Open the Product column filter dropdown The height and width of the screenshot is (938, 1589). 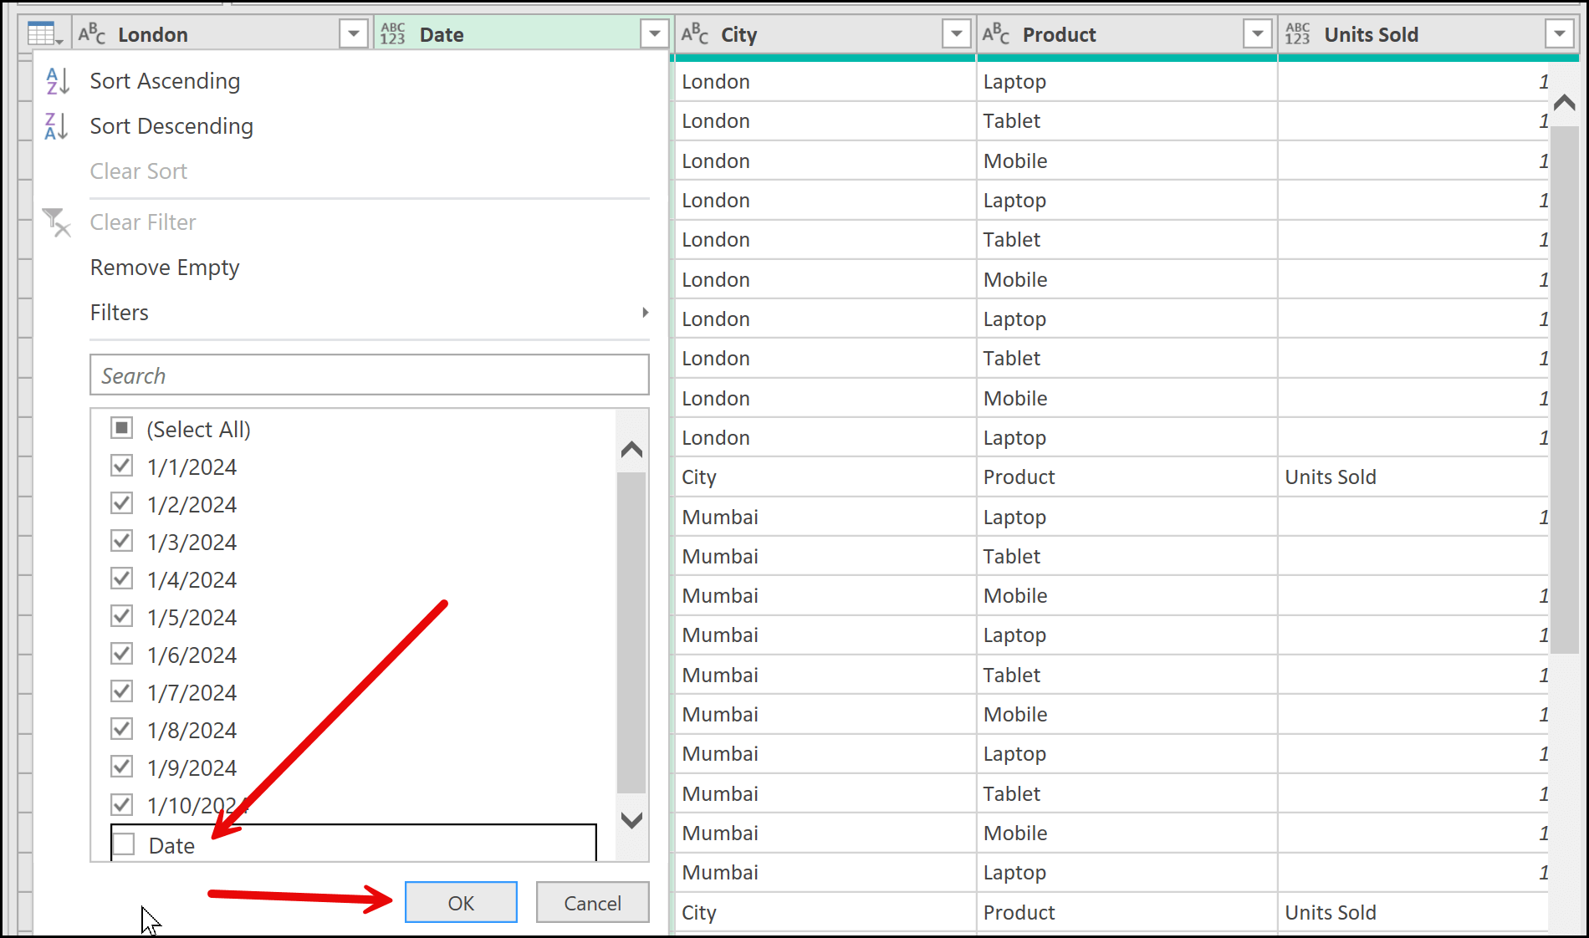1257,34
